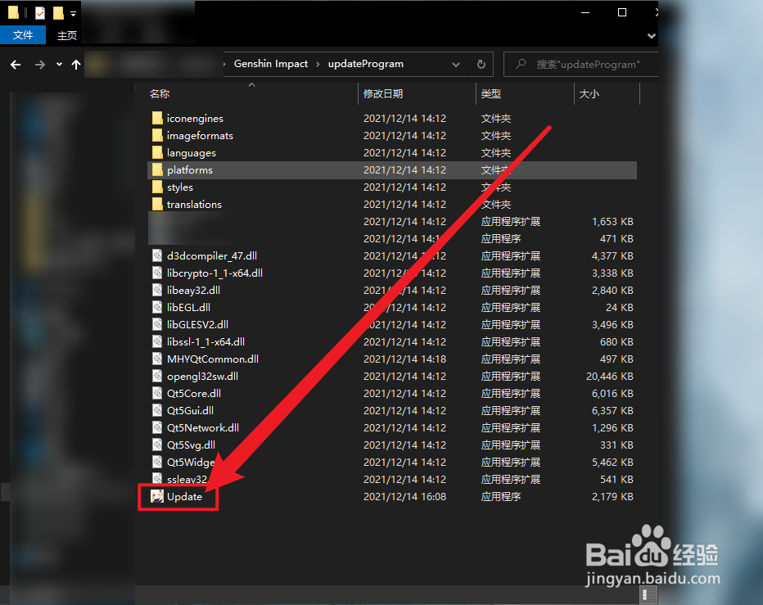Click the Update application character icon
Viewport: 763px width, 605px height.
pyautogui.click(x=157, y=496)
